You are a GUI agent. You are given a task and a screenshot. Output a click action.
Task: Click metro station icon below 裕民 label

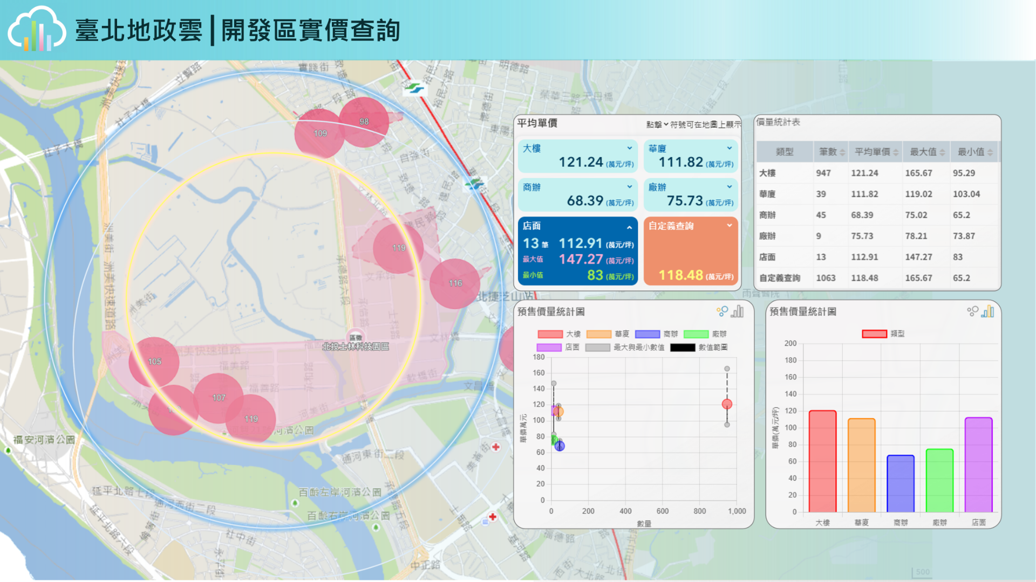[475, 184]
